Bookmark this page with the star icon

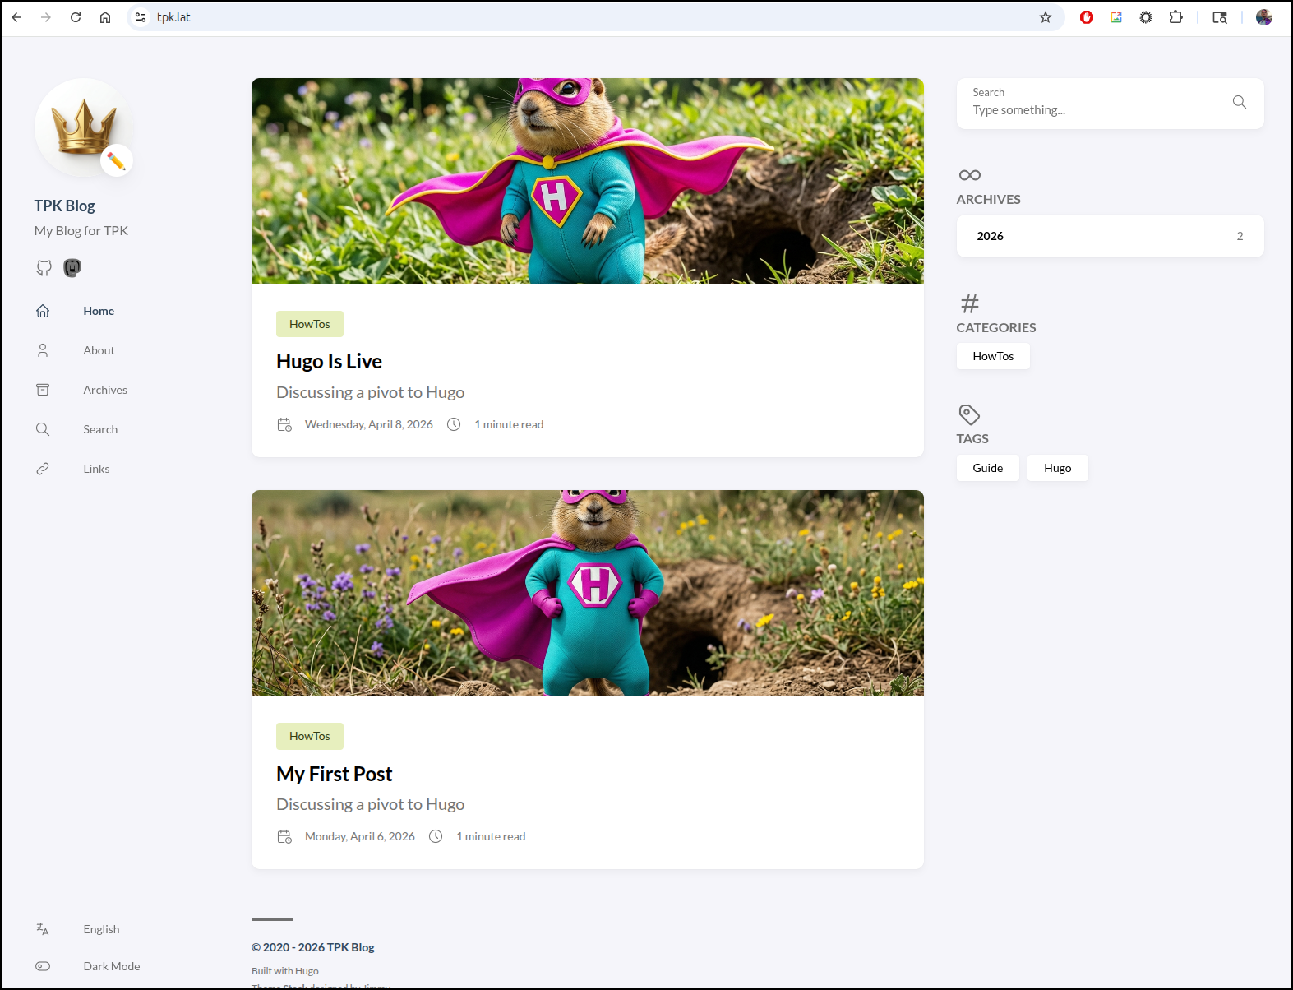(x=1045, y=17)
